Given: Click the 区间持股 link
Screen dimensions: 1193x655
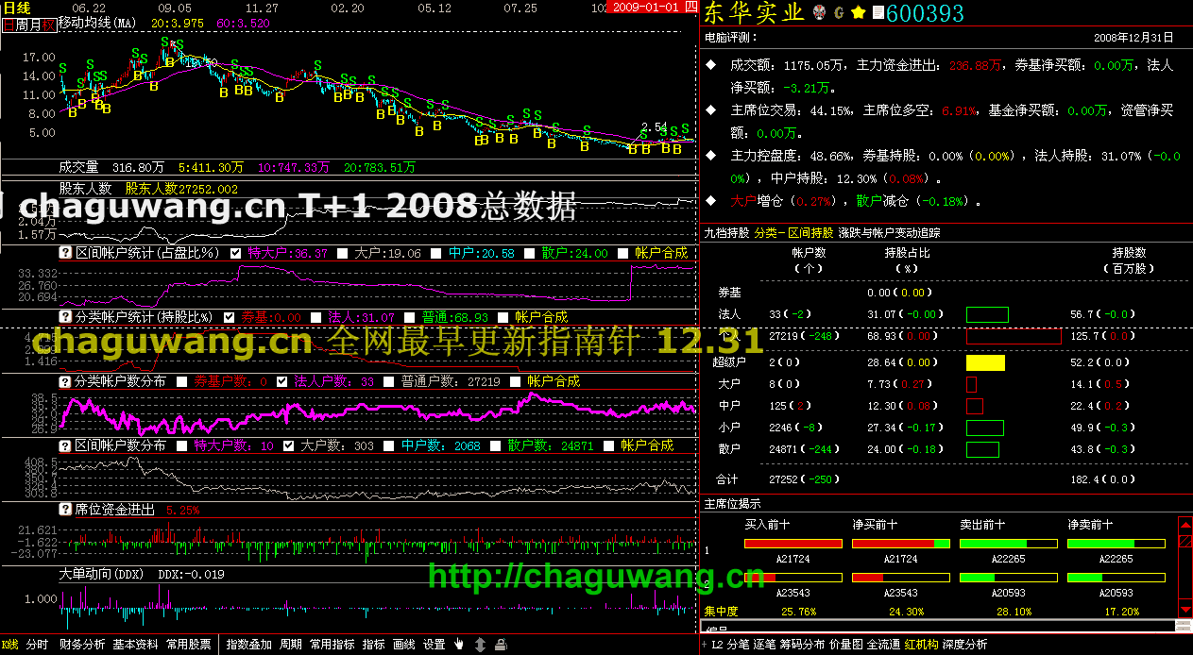Looking at the screenshot, I should click(x=810, y=232).
